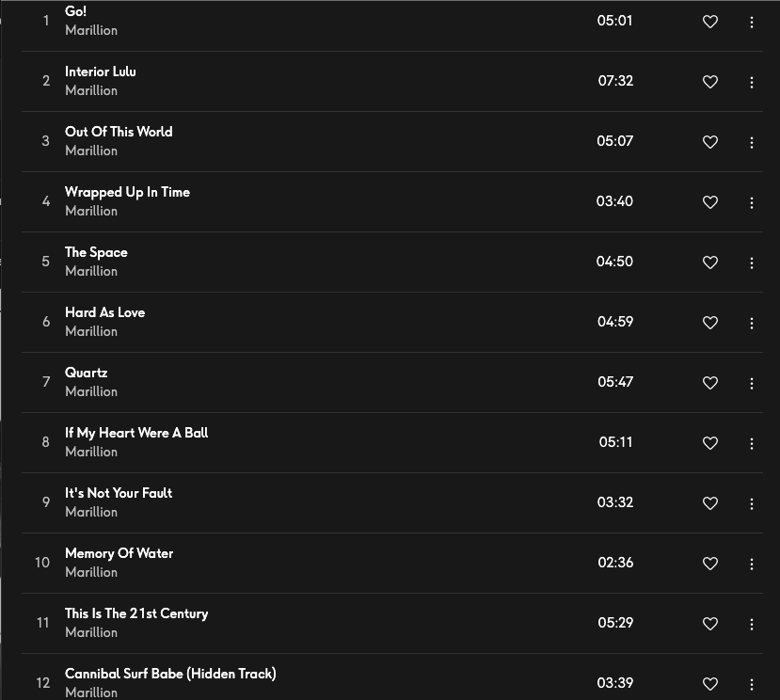Screen dimensions: 780x700
Task: Favorite the track Interior Lulu
Action: [x=710, y=82]
